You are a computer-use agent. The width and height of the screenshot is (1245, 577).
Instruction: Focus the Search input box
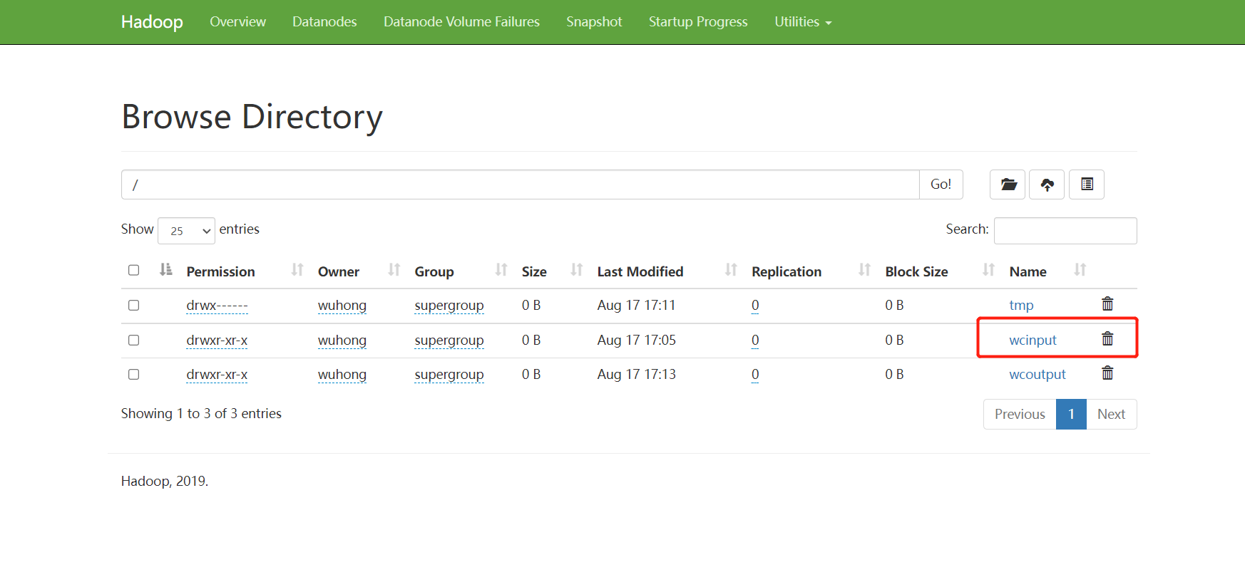1065,231
